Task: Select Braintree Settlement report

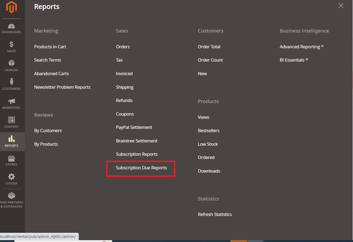Action: pyautogui.click(x=137, y=141)
